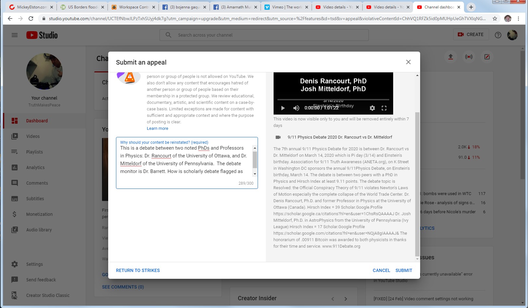Open the Learn more policy link
This screenshot has height=308, width=528.
point(157,129)
